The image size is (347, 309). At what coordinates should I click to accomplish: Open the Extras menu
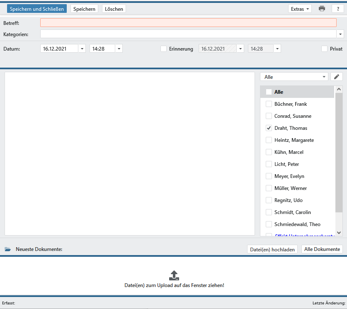point(301,9)
